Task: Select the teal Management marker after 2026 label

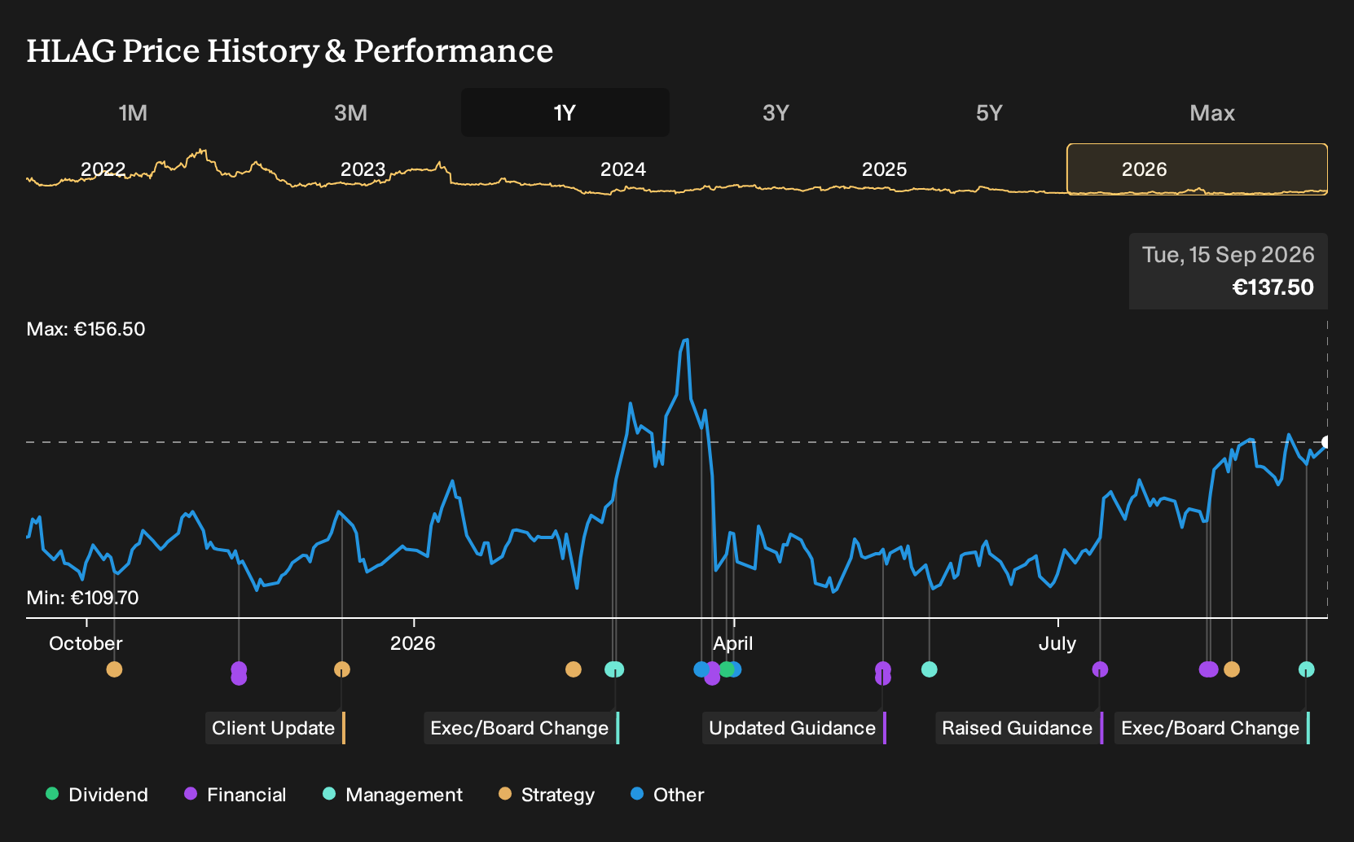Action: tap(614, 669)
